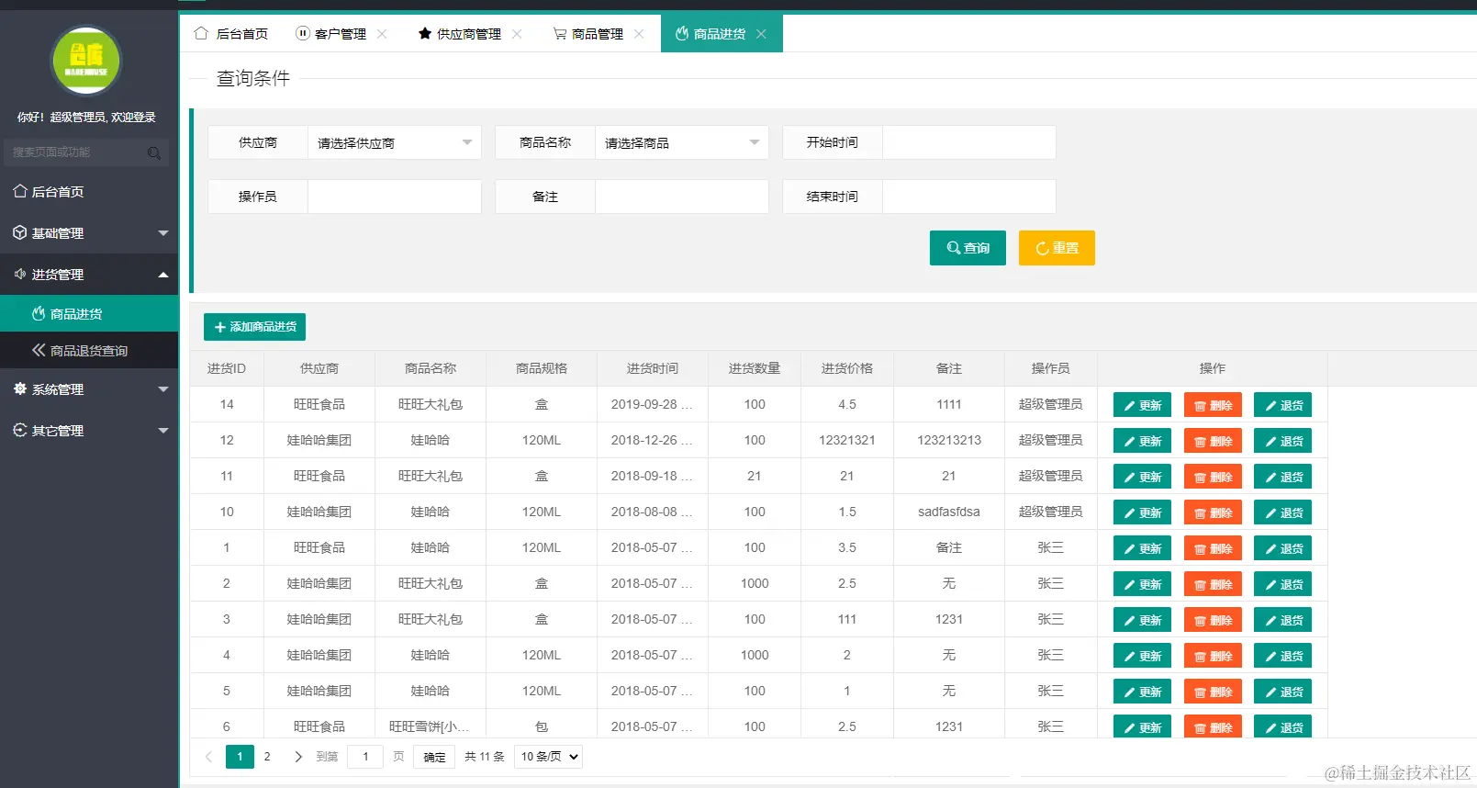
Task: Open 商品退货查询 in the sidebar
Action: click(x=89, y=350)
